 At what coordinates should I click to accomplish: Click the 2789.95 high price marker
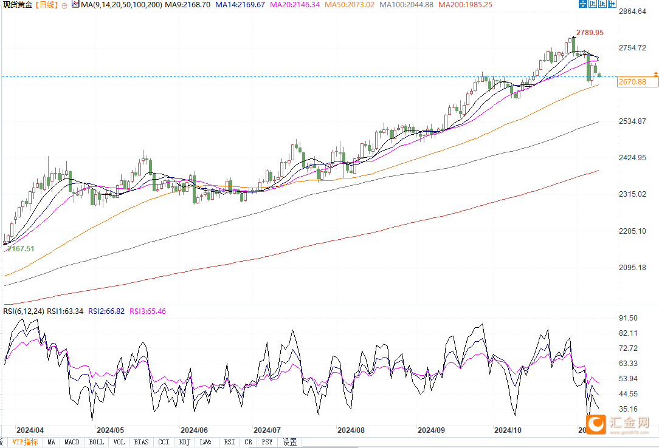click(x=590, y=32)
